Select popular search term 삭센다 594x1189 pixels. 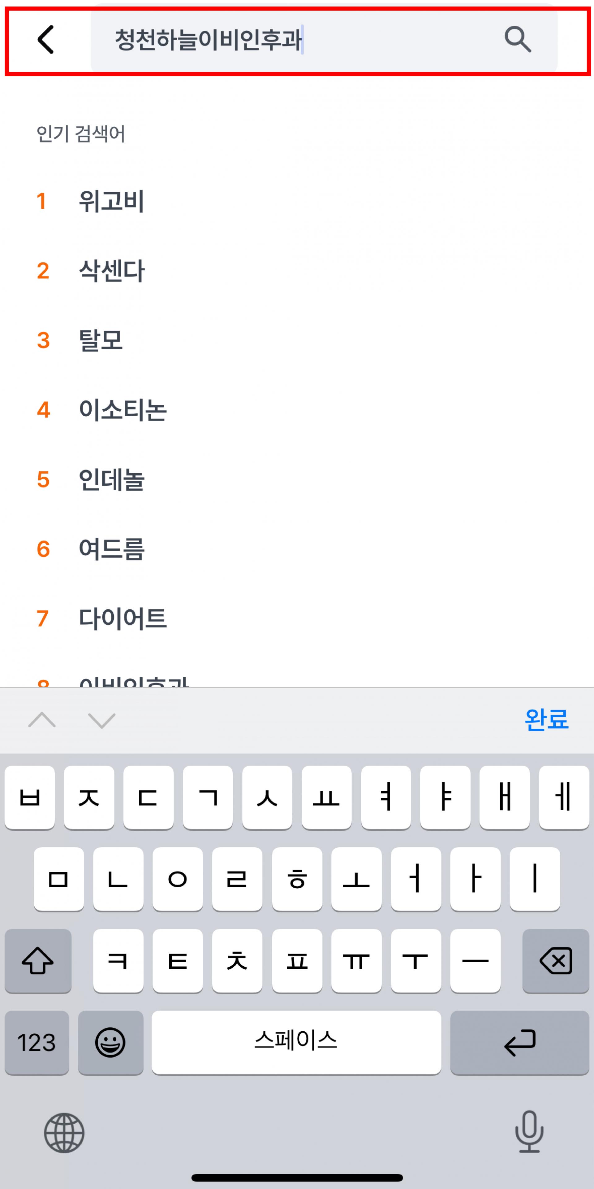tap(112, 271)
